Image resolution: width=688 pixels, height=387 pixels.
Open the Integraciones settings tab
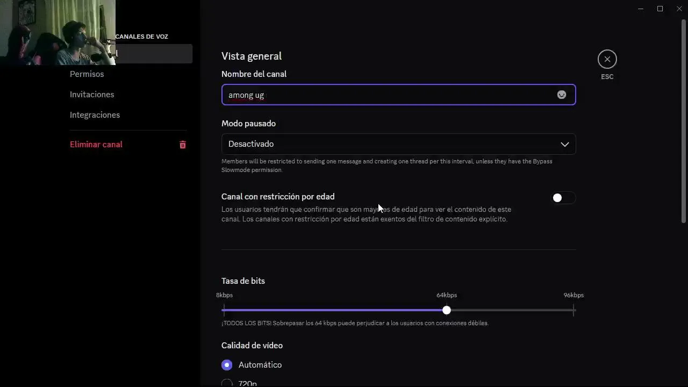[x=95, y=115]
